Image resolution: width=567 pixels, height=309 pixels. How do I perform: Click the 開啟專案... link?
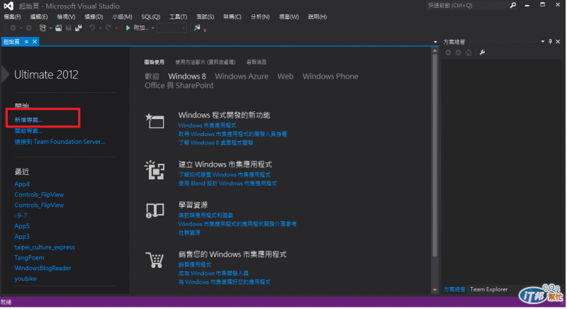(28, 130)
